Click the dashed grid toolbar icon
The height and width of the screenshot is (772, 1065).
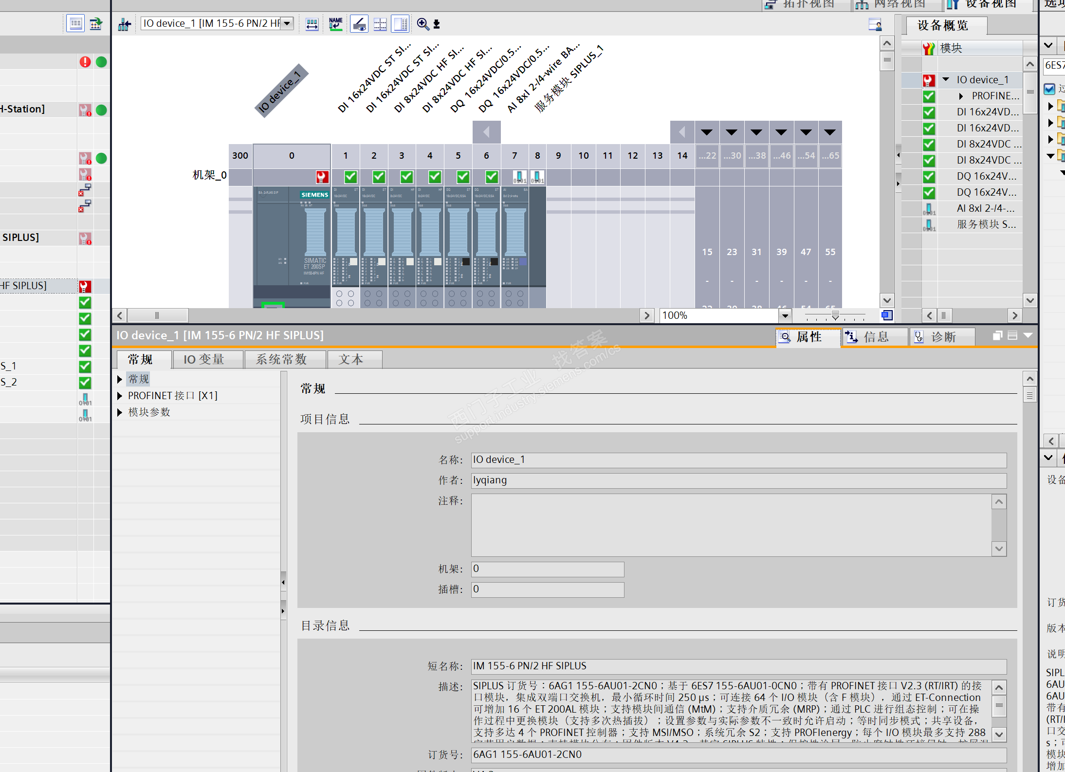[380, 24]
